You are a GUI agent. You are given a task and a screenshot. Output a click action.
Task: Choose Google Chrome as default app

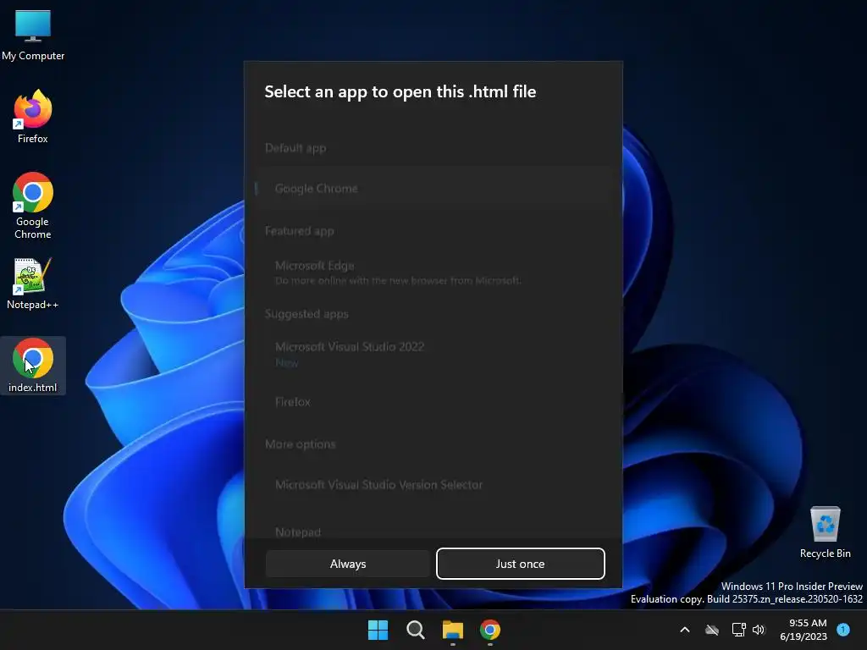[434, 189]
